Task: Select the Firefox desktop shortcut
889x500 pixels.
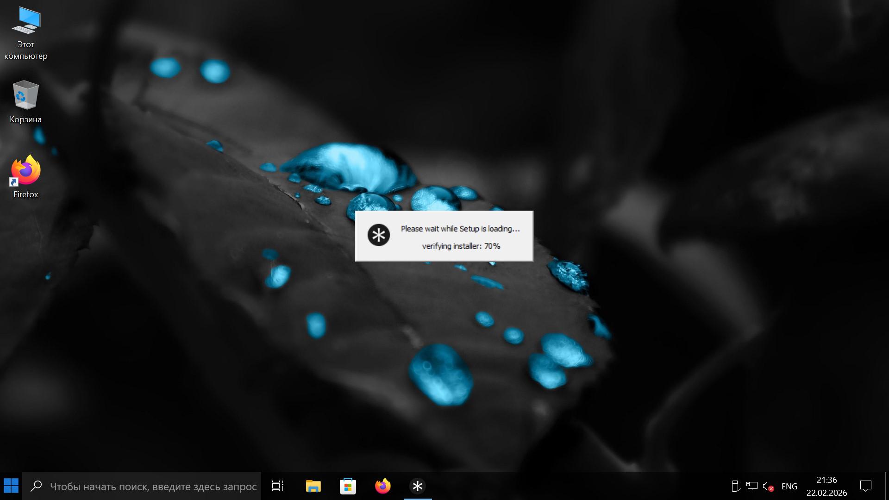Action: pos(25,171)
